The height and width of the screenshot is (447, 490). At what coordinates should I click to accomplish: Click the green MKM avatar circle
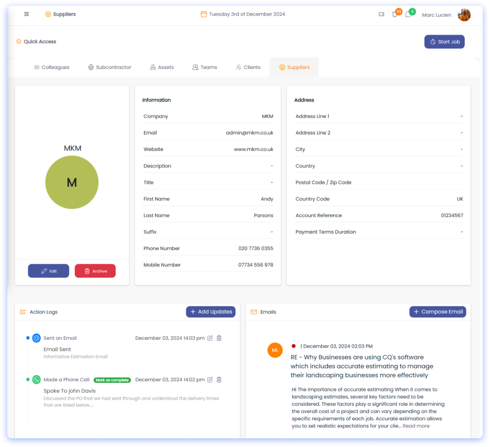(x=72, y=182)
